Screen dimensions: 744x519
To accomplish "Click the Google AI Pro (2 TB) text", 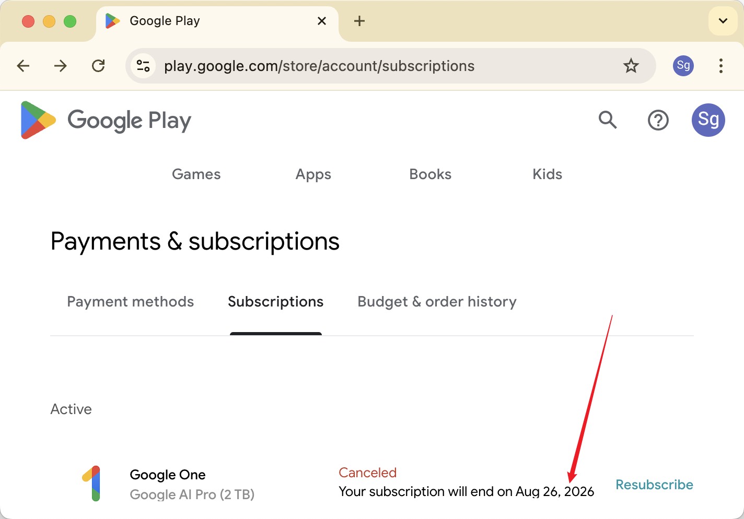I will click(x=192, y=494).
